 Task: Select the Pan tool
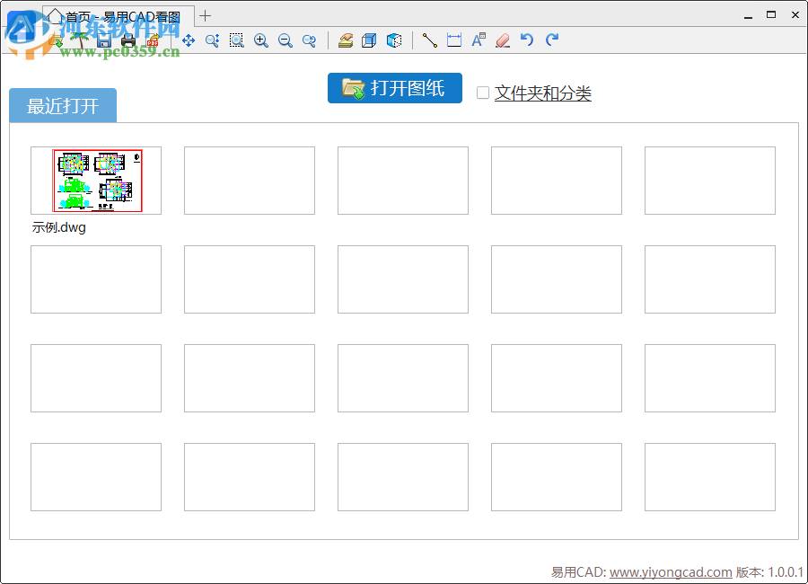point(189,40)
